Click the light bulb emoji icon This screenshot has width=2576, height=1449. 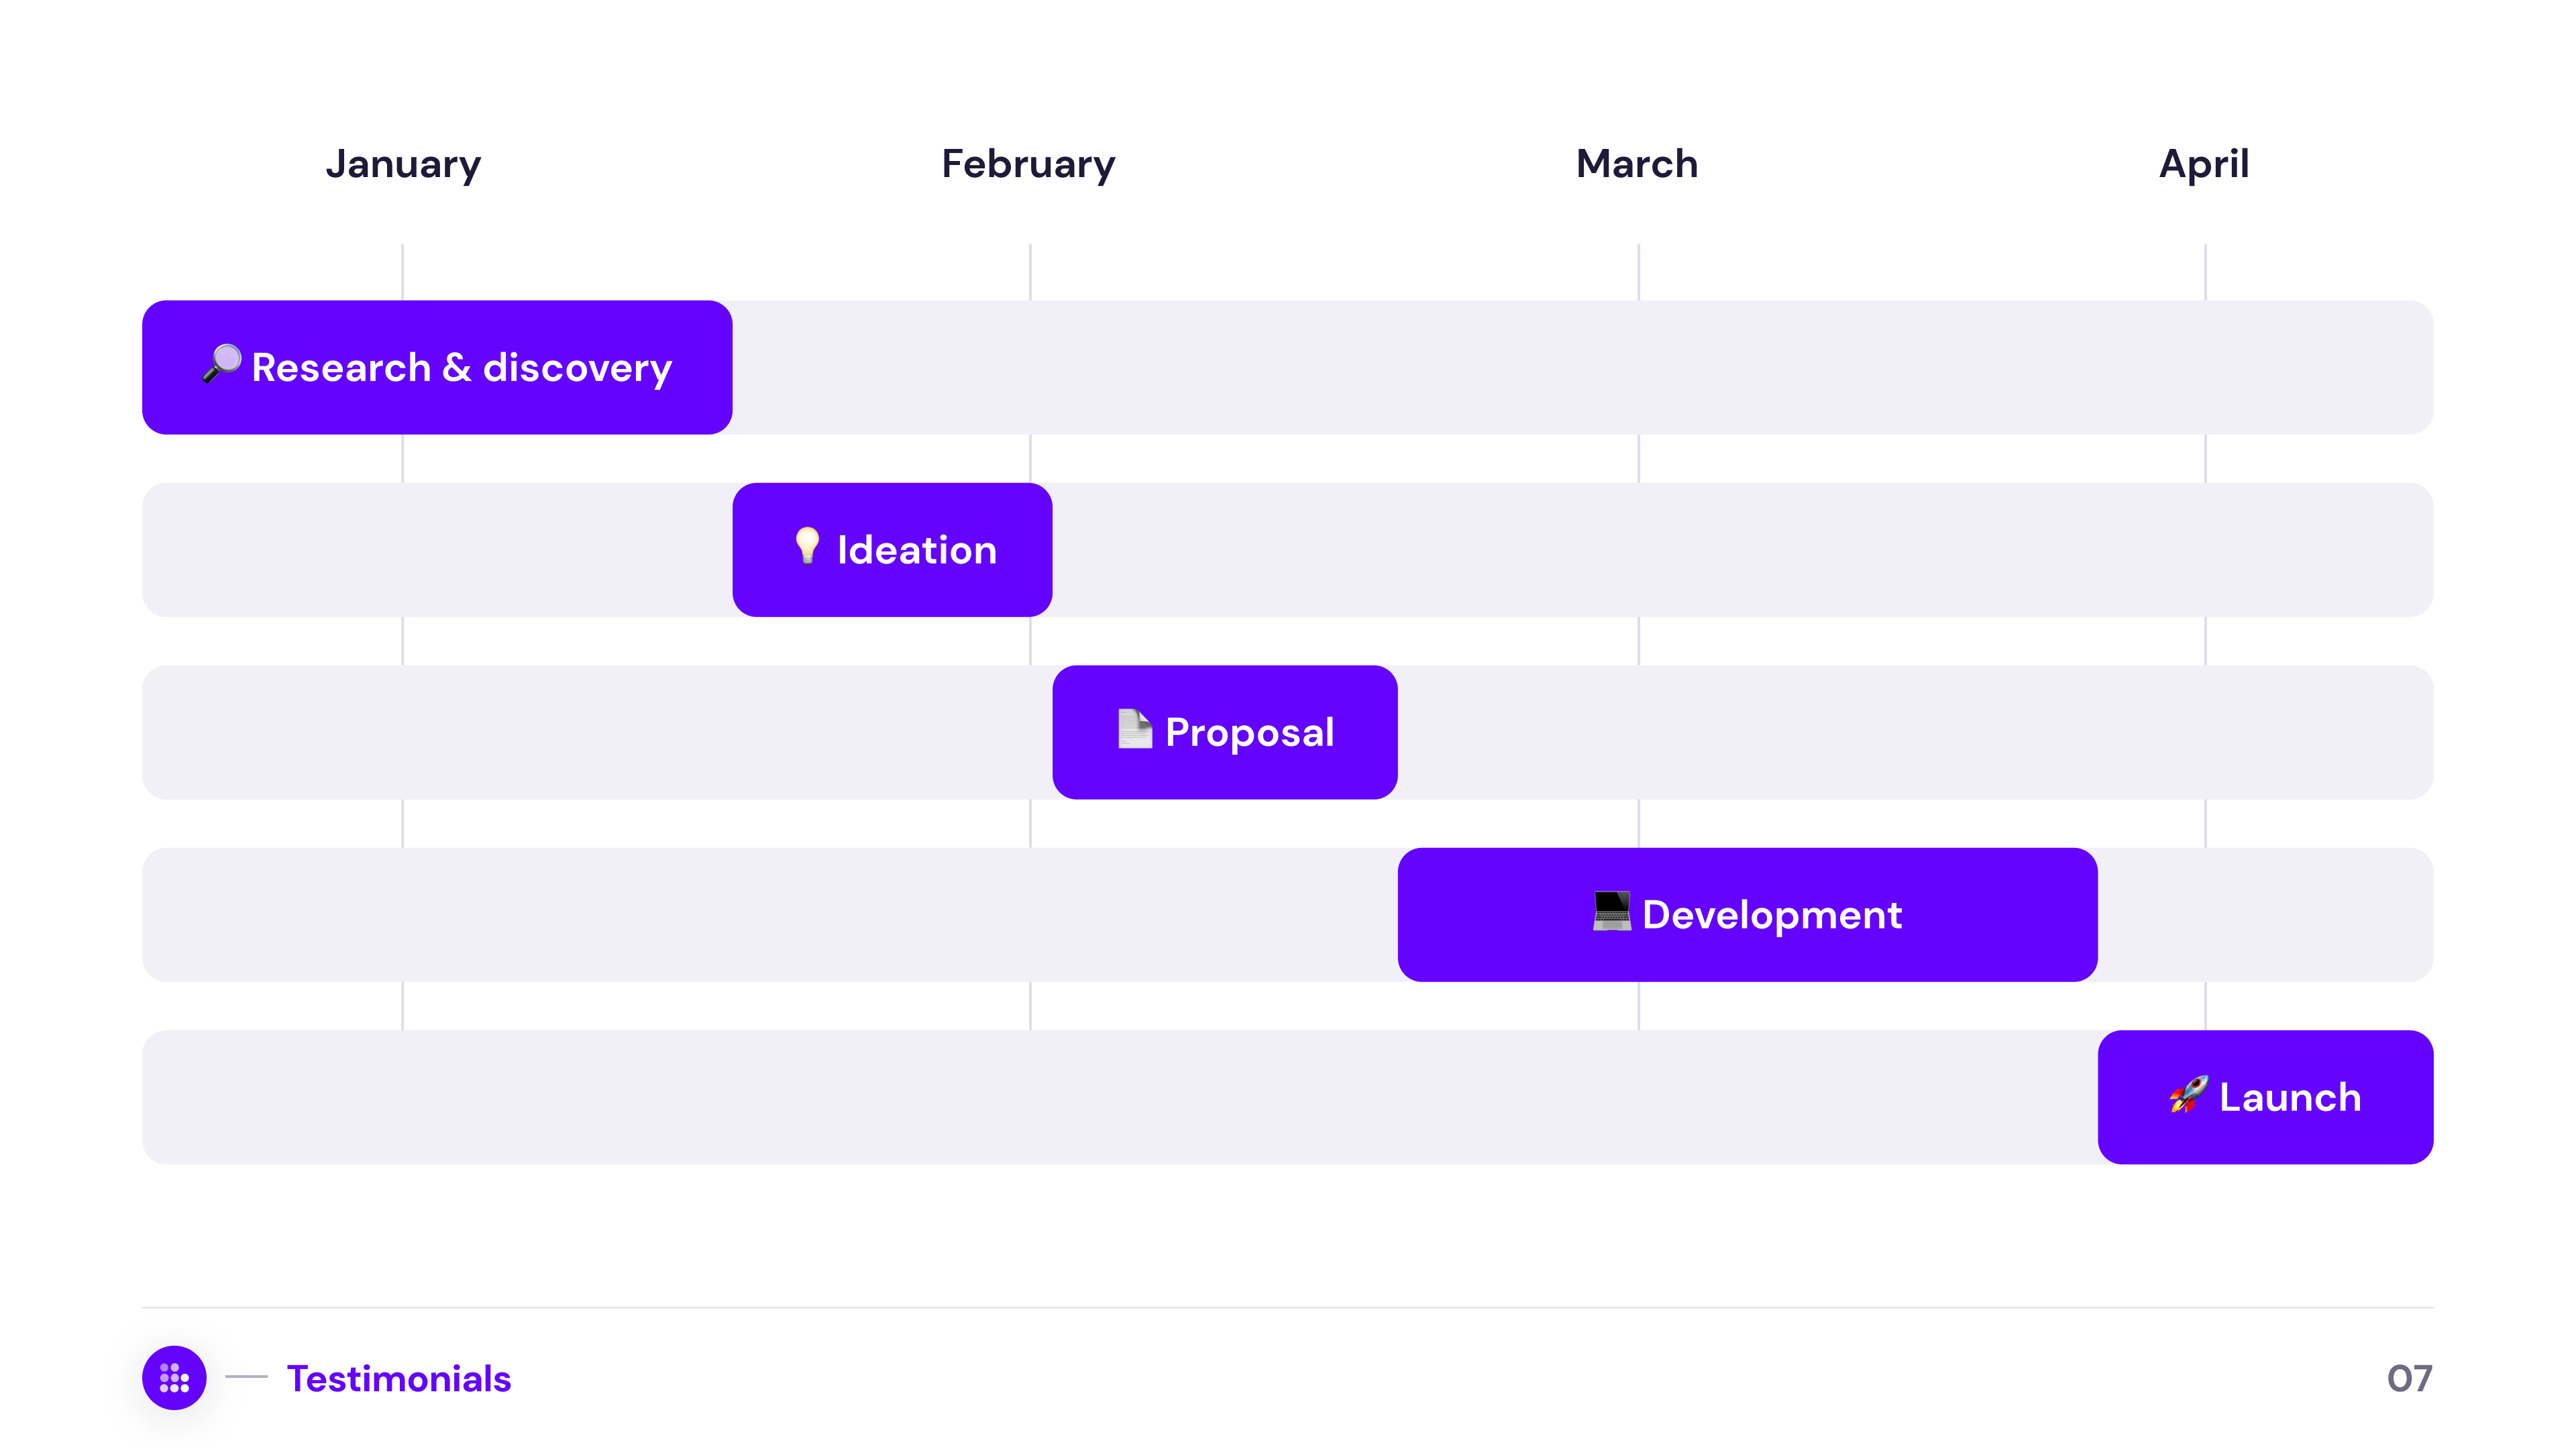coord(807,546)
